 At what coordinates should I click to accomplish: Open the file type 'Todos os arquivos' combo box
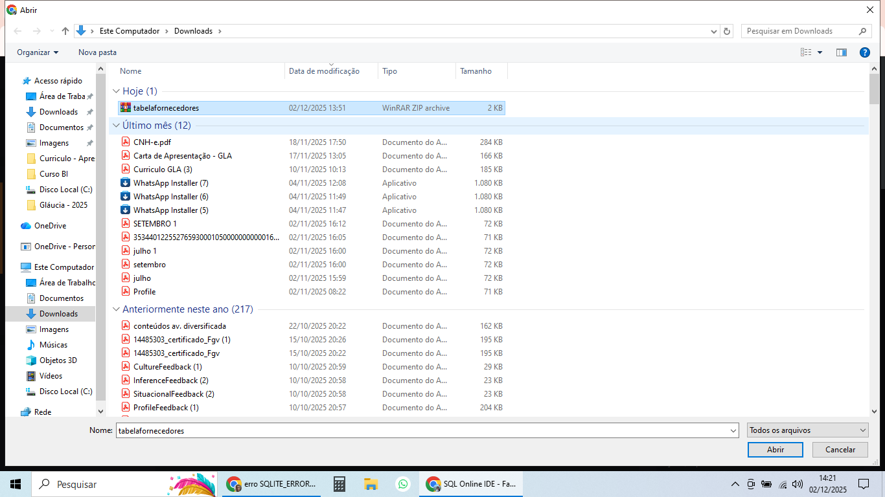tap(808, 430)
